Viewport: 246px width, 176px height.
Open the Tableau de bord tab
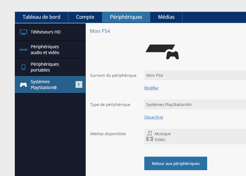pyautogui.click(x=42, y=17)
